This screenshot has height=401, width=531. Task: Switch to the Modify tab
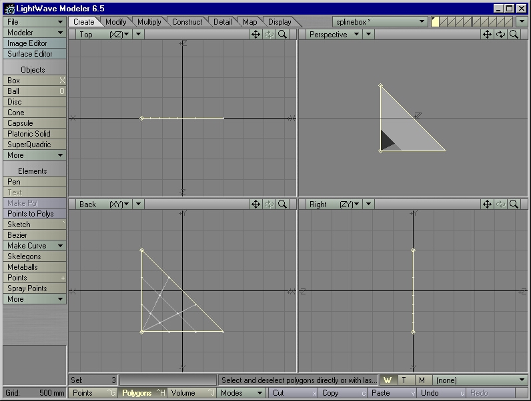pos(116,22)
